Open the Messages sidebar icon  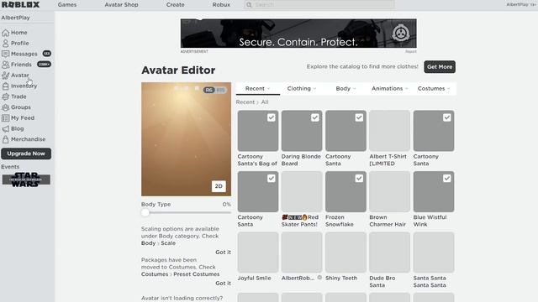point(6,54)
